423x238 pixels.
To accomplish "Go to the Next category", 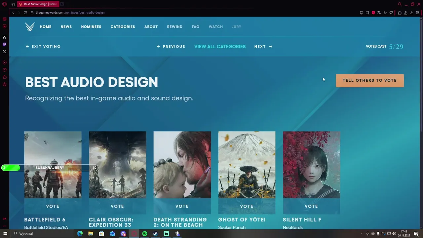I will (263, 47).
